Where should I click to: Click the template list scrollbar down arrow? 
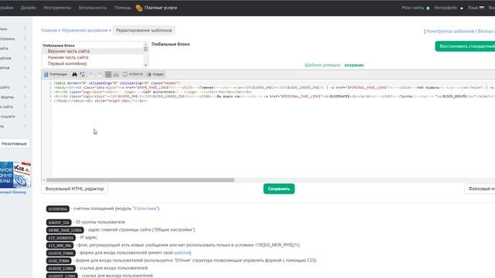pos(145,65)
